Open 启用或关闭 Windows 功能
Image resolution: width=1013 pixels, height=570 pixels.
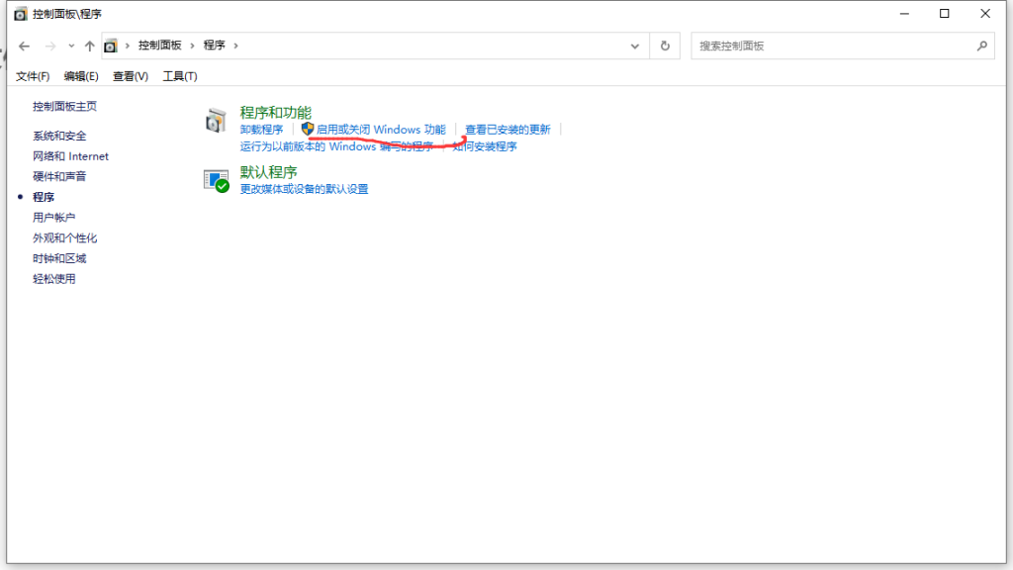click(381, 130)
